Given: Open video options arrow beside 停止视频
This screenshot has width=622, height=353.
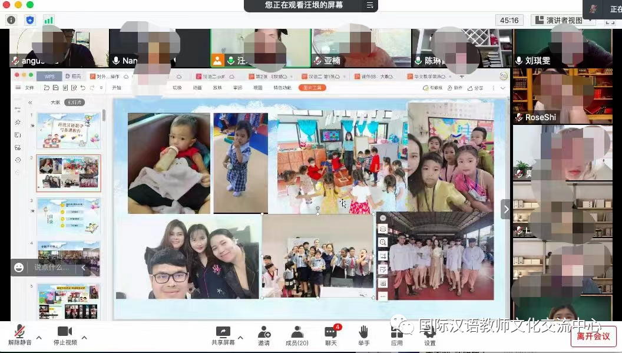Looking at the screenshot, I should coord(84,338).
